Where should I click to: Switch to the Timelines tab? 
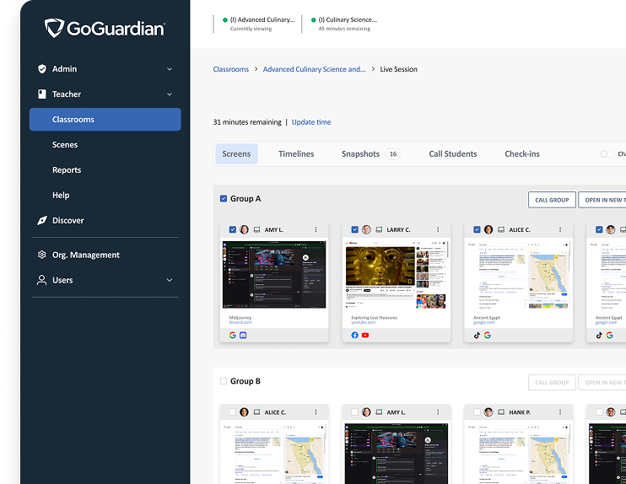tap(296, 154)
